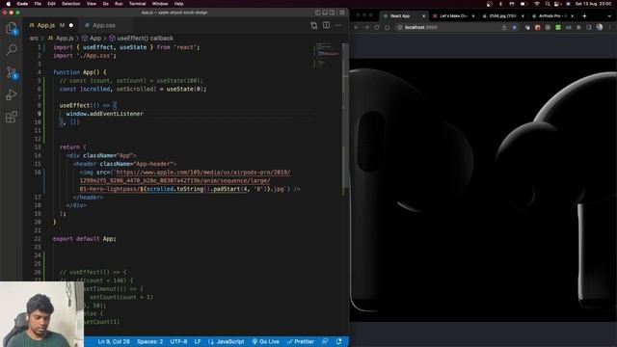Go to the browser home page
Image resolution: width=617 pixels, height=347 pixels.
(388, 28)
